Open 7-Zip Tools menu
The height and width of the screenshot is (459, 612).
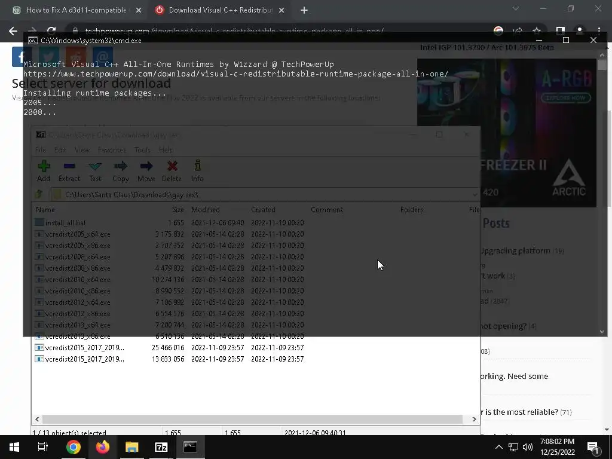[142, 150]
